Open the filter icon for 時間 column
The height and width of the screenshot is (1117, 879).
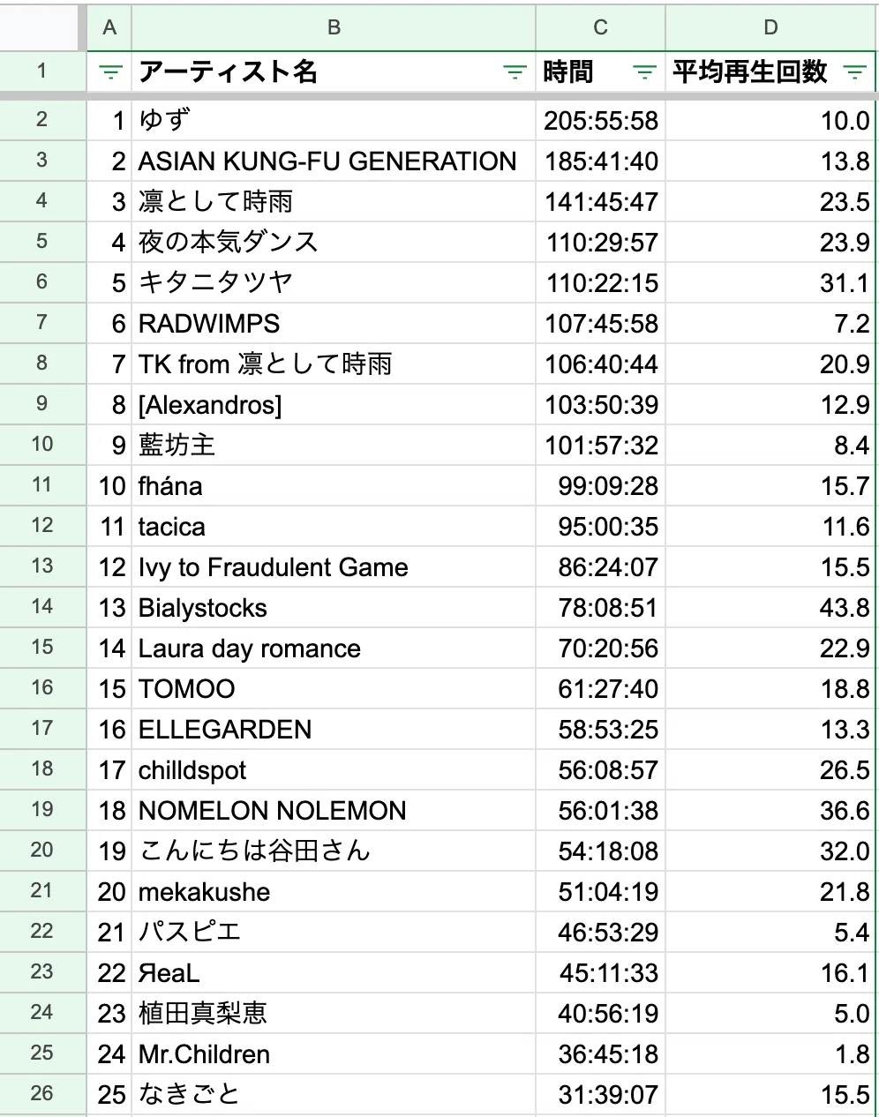645,72
